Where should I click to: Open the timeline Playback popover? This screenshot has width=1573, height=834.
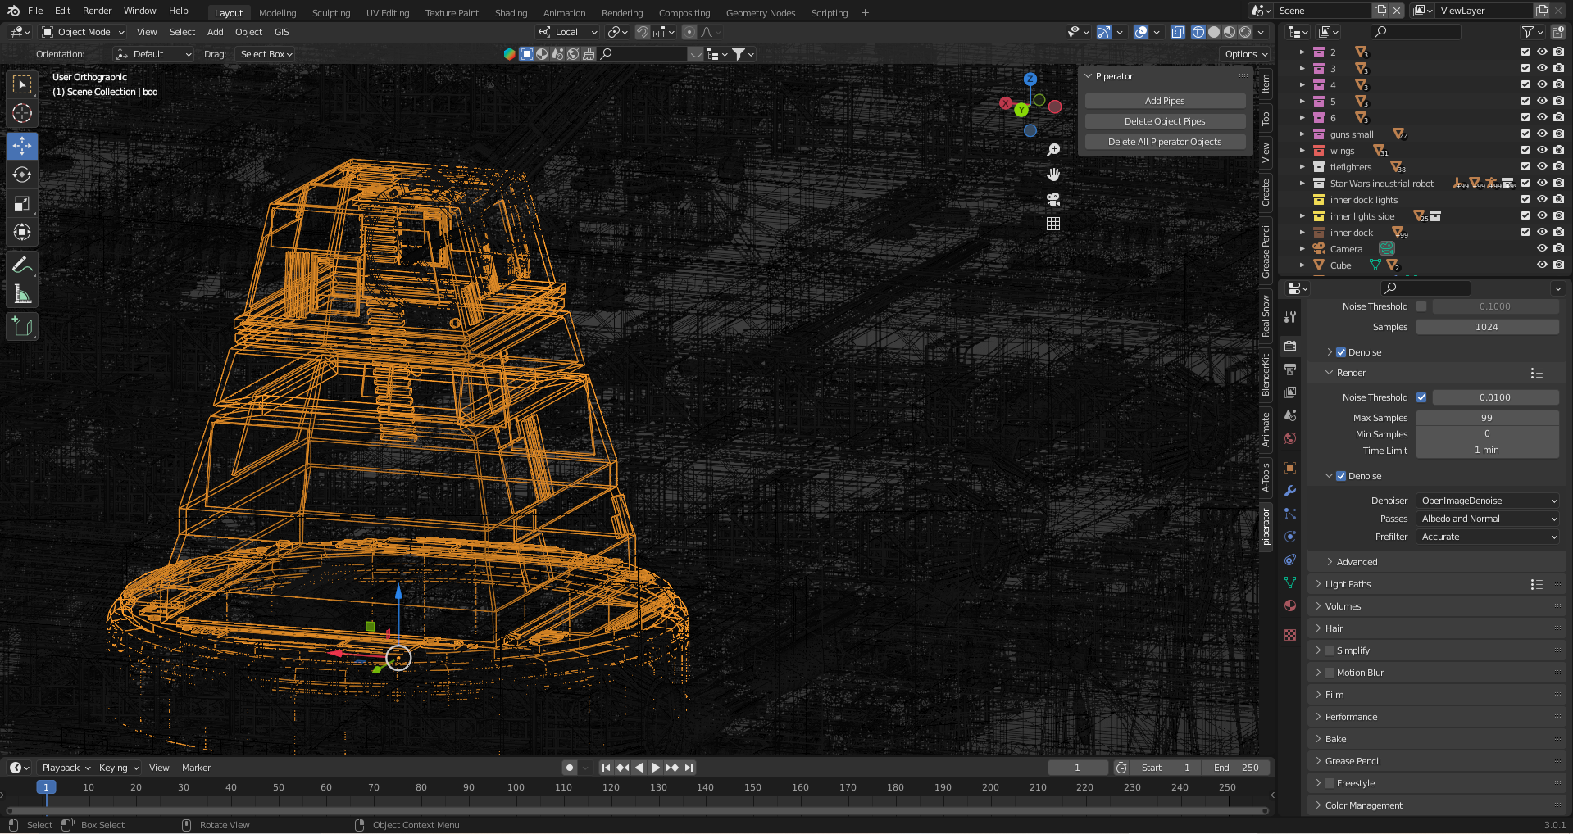66,768
